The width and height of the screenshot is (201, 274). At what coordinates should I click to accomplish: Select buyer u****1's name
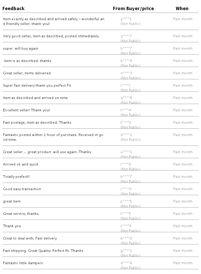[126, 152]
